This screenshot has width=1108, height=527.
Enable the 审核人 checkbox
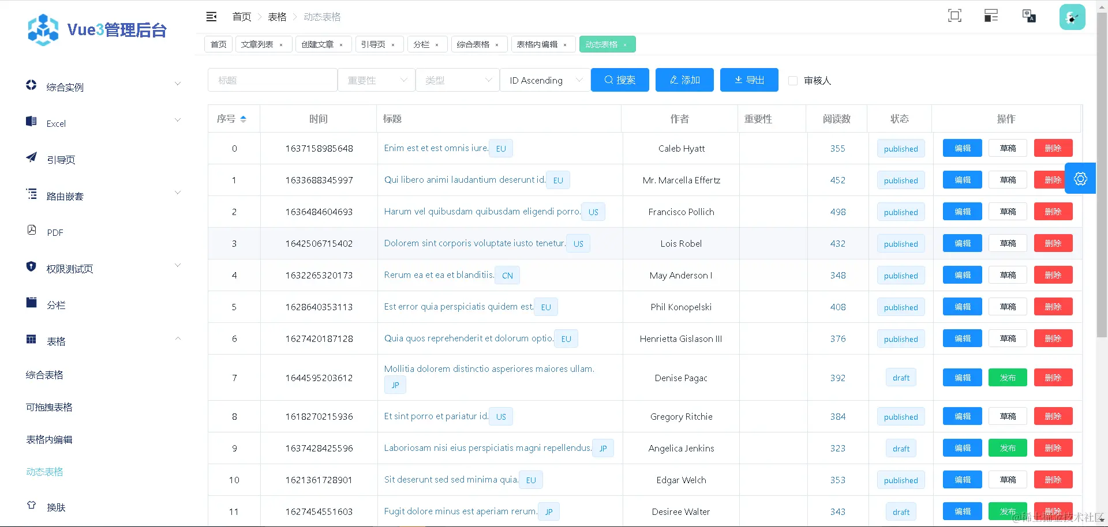[x=793, y=81]
